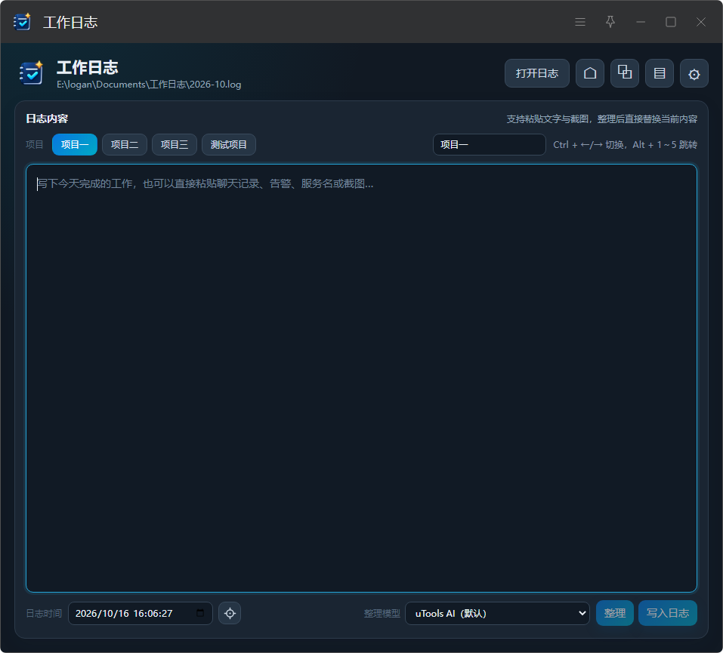Click the 日志时间 datetime field
Image resolution: width=723 pixels, height=653 pixels.
[141, 614]
